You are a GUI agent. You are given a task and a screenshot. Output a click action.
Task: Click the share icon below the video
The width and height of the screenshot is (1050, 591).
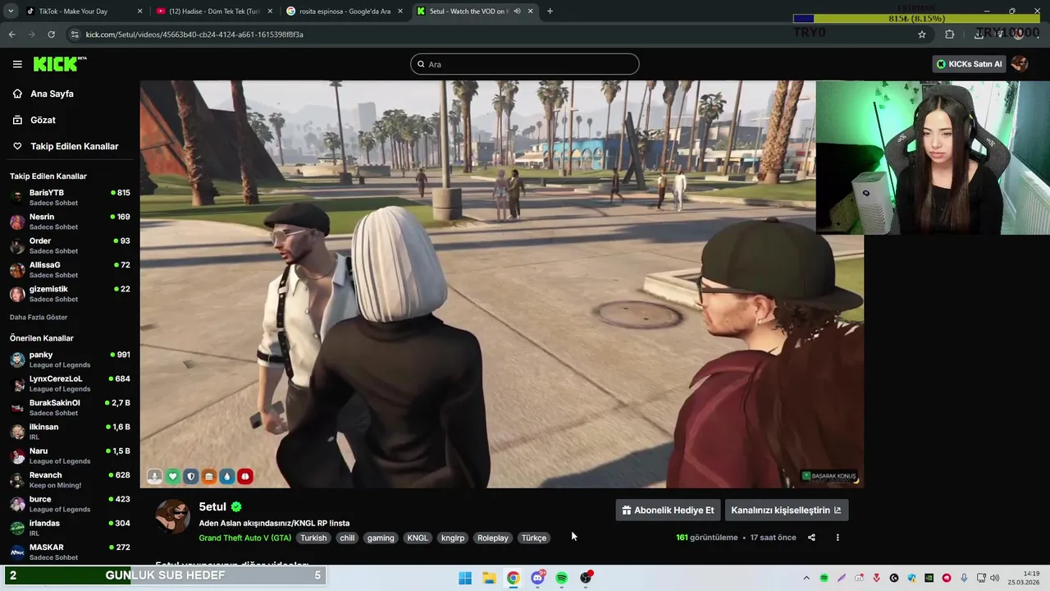coord(811,538)
